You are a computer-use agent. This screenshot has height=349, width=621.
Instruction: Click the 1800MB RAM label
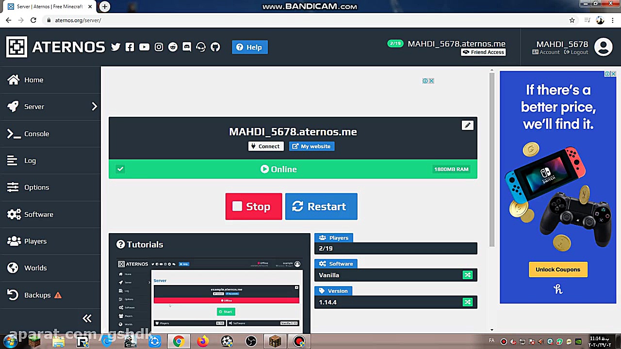(451, 169)
